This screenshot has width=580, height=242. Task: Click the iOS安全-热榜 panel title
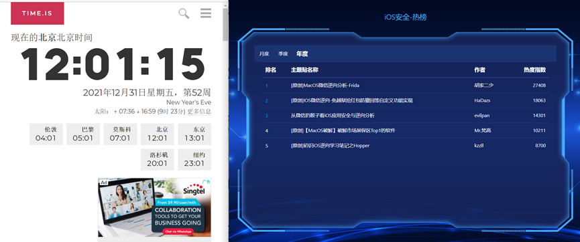click(x=406, y=17)
